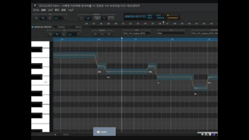The height and width of the screenshot is (140, 249).
Task: Select the note with lyric 'ma'
Action: click(x=152, y=66)
